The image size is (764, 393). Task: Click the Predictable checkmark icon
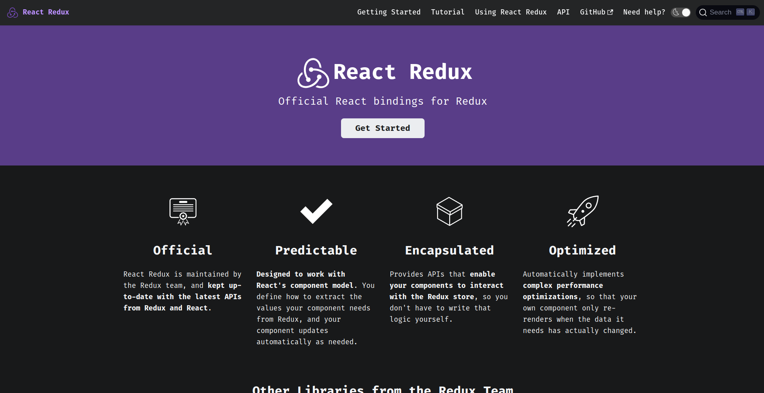[x=316, y=211]
